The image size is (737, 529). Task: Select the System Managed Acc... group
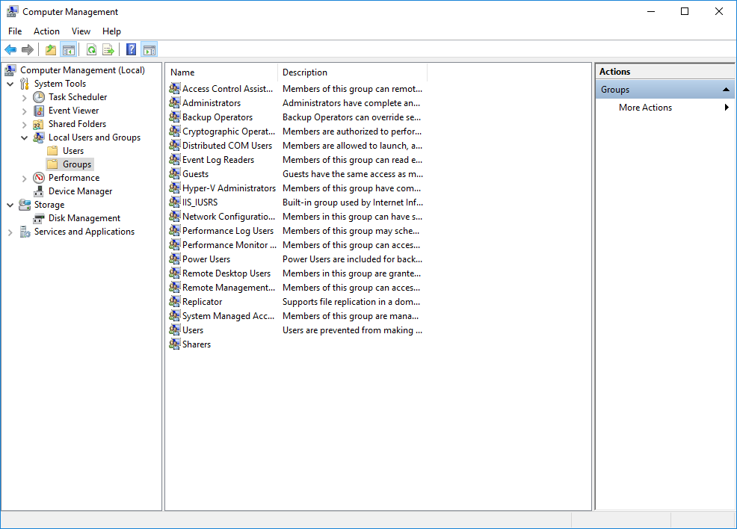coord(228,316)
